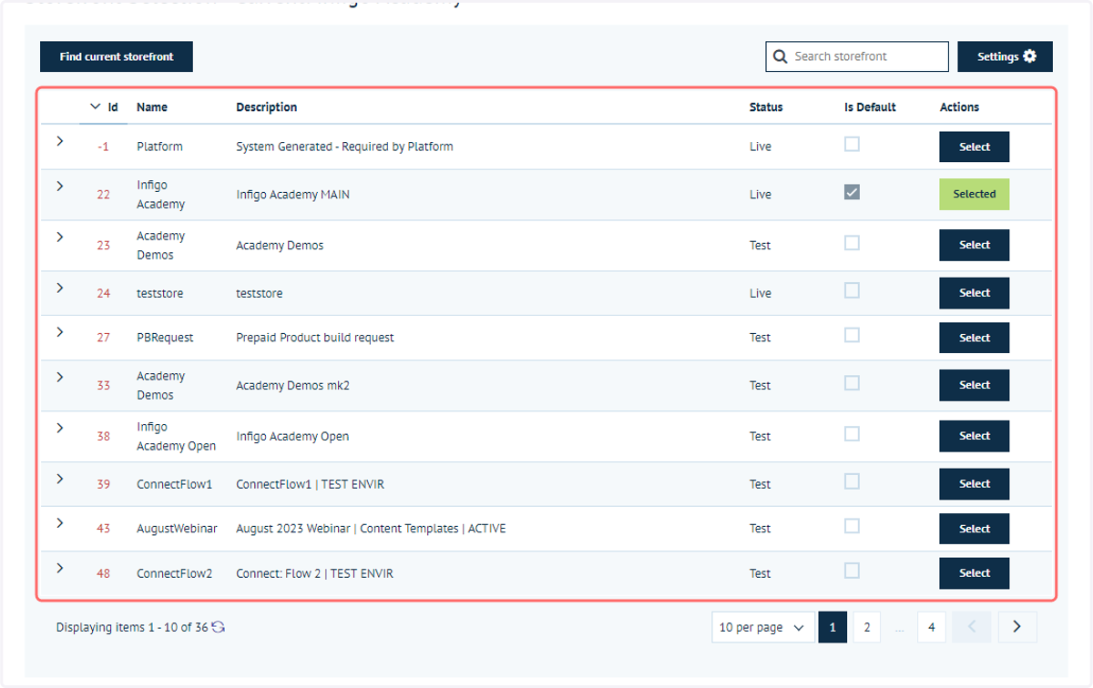The height and width of the screenshot is (688, 1093).
Task: Tick Is Default for Platform storefront
Action: (x=852, y=144)
